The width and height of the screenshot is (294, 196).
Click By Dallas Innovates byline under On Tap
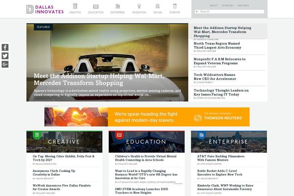tap(45, 164)
